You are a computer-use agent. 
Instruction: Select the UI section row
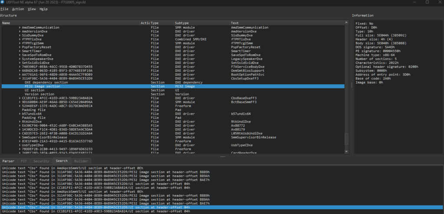coord(173,90)
